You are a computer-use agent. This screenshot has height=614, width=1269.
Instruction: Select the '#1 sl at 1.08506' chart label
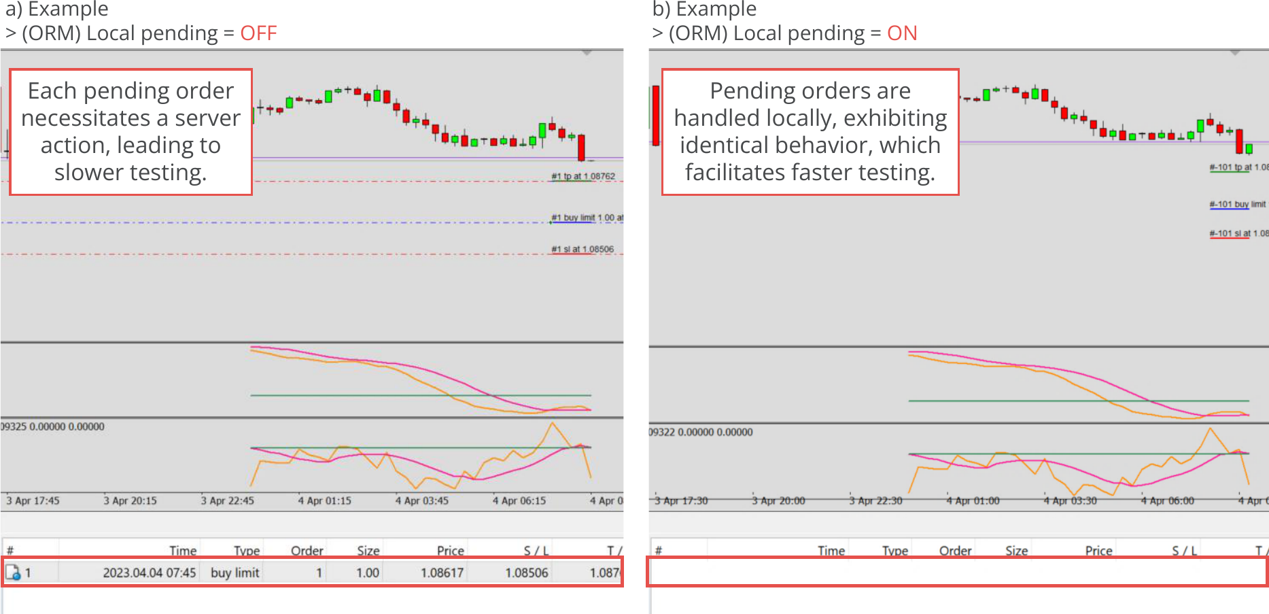[583, 249]
